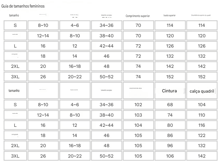Select the 120 cell under busto superior

(170, 36)
